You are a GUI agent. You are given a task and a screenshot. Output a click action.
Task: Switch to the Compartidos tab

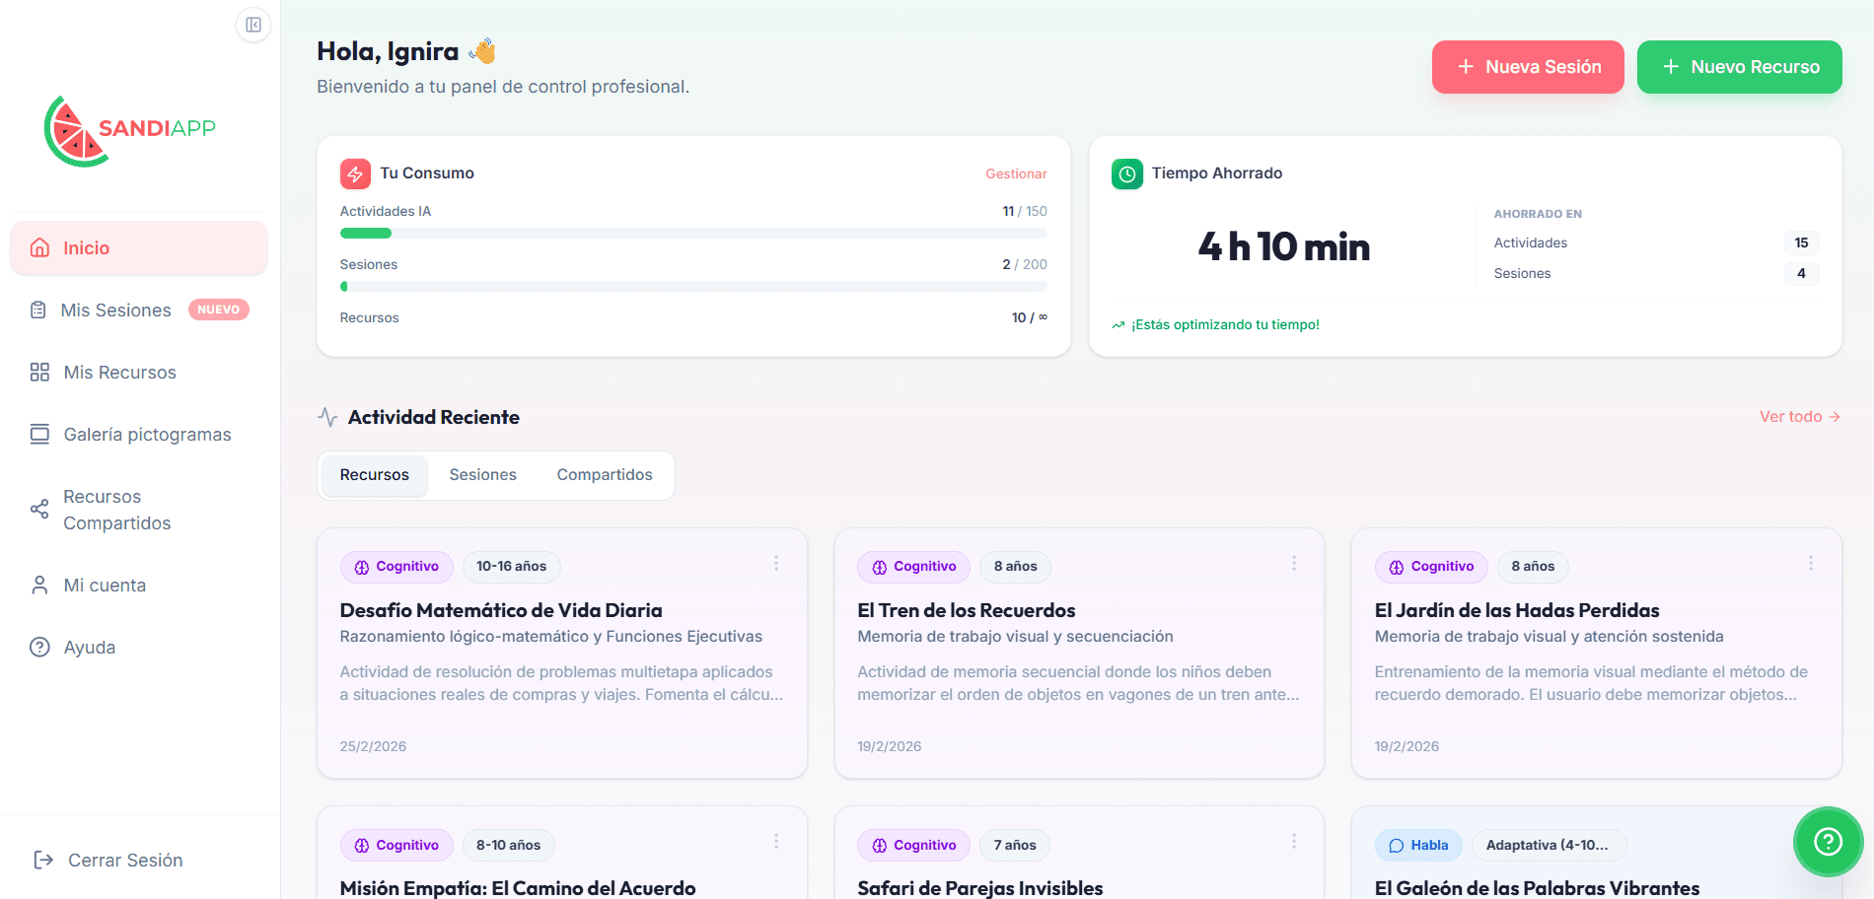[604, 475]
